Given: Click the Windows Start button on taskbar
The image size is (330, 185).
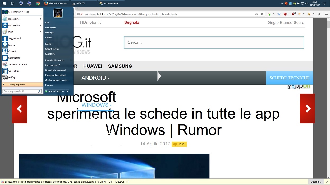Looking at the screenshot, I should [4, 3].
